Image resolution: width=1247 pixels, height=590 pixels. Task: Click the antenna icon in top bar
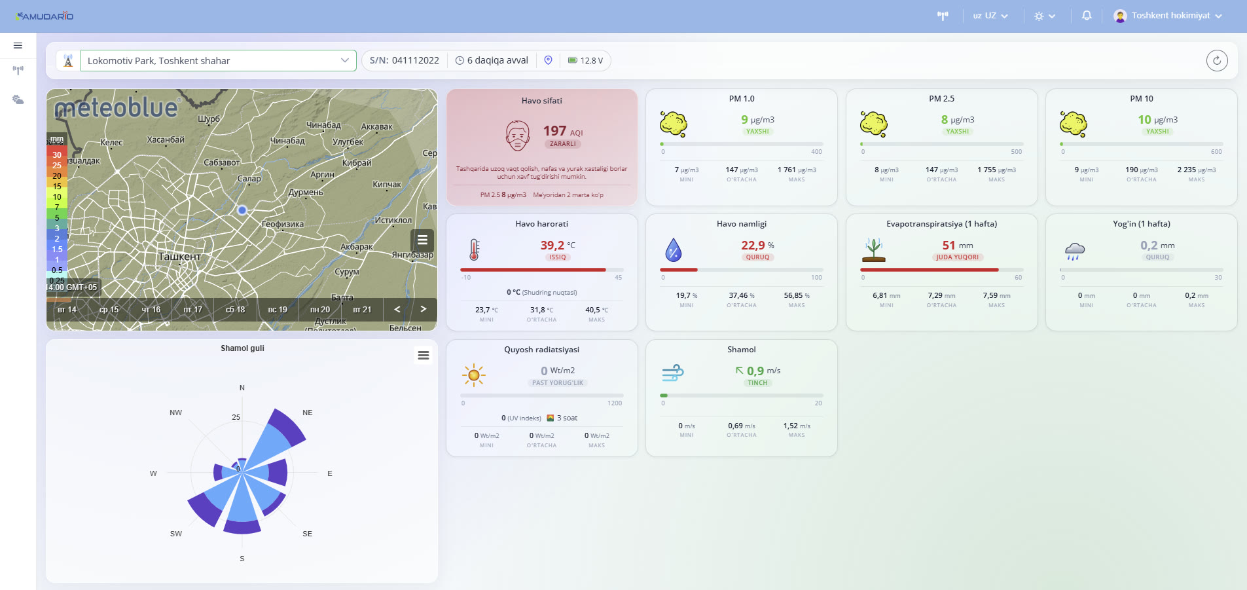[943, 16]
